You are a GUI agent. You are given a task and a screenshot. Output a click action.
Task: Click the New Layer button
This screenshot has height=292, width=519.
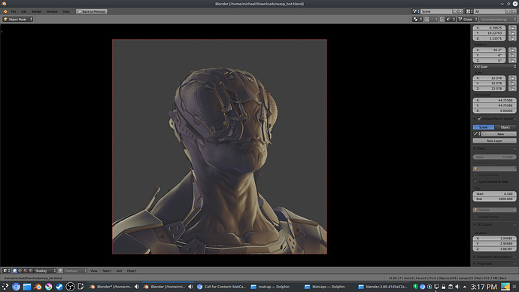[x=494, y=141]
